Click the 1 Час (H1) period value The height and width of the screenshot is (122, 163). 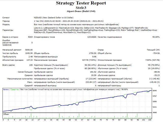(x=69, y=21)
